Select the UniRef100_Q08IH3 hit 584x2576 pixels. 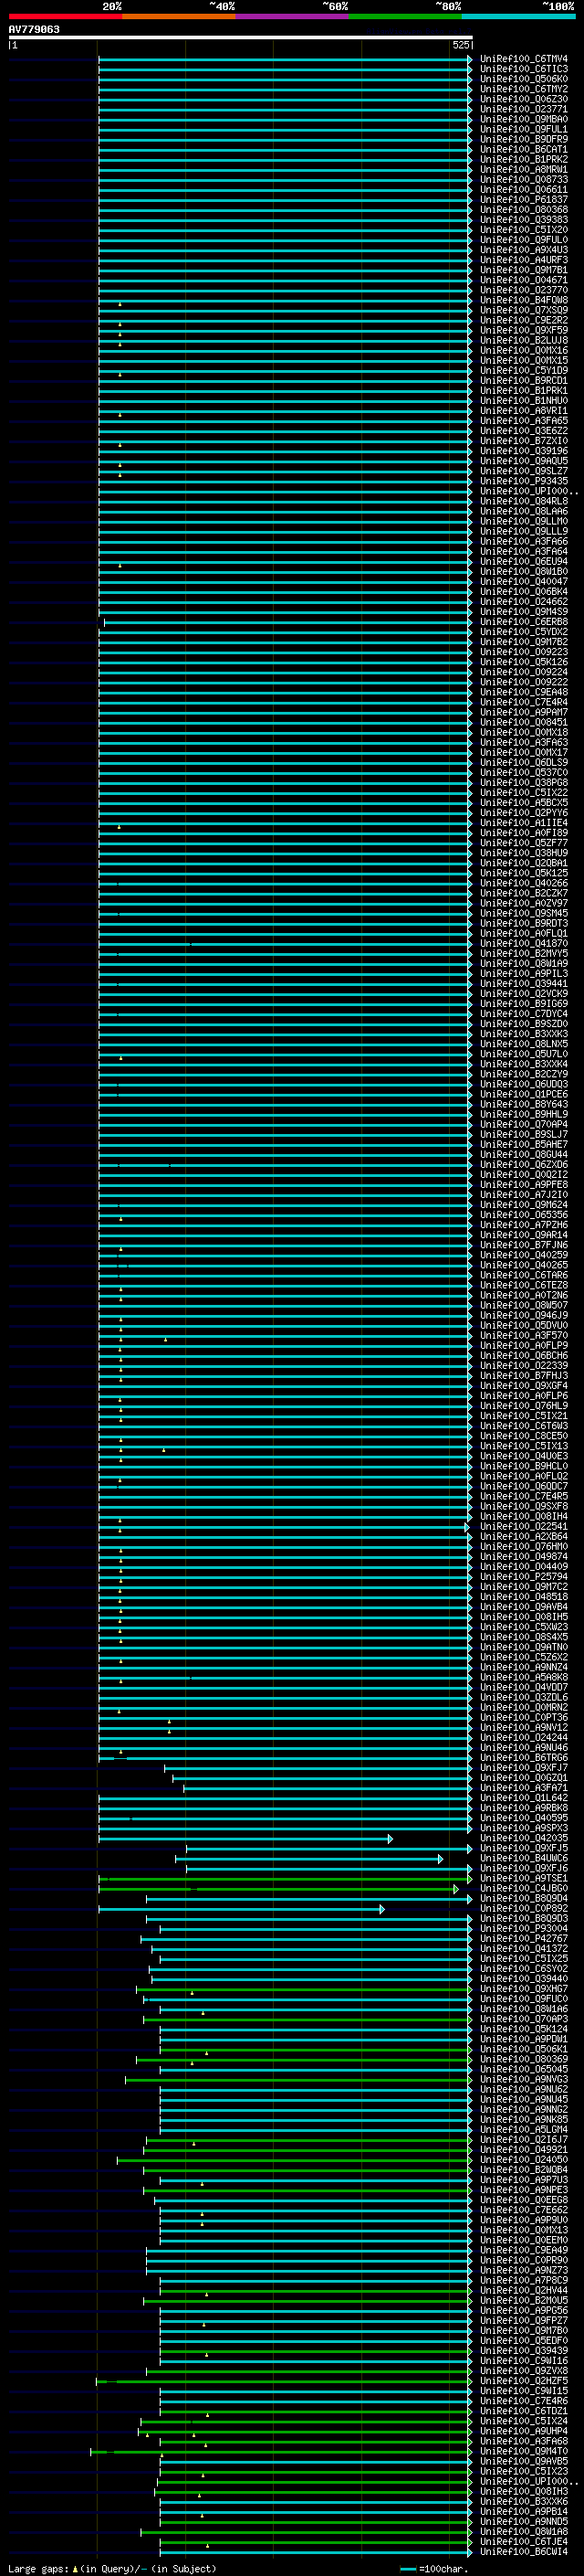[524, 2491]
